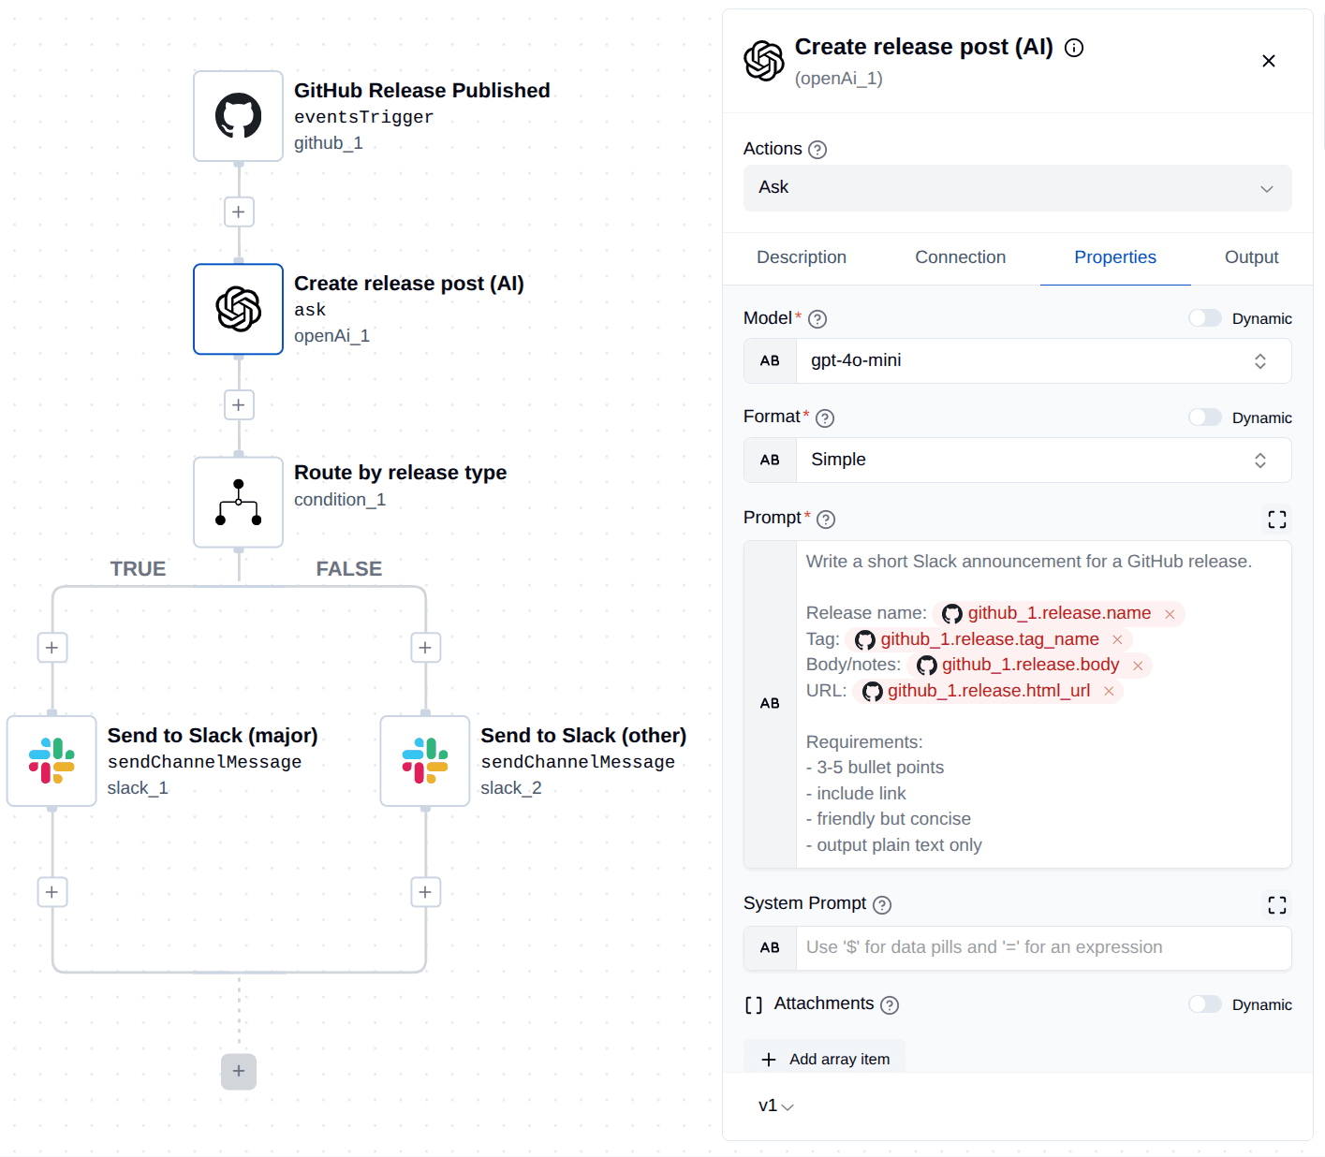Open help for Model field
The width and height of the screenshot is (1325, 1157).
pyautogui.click(x=817, y=319)
